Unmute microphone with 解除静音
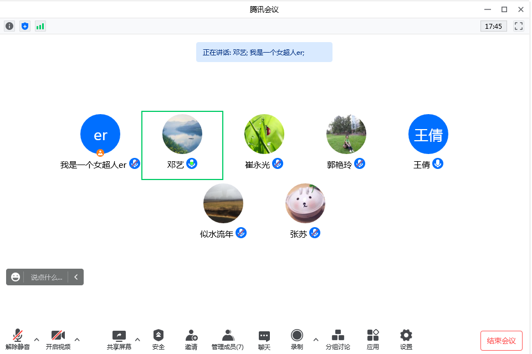Viewport: 532px width, 354px height. (18, 340)
